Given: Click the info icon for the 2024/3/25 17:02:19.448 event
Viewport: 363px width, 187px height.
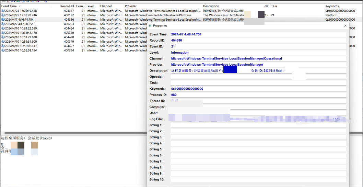Looking at the screenshot, I should (3, 11).
